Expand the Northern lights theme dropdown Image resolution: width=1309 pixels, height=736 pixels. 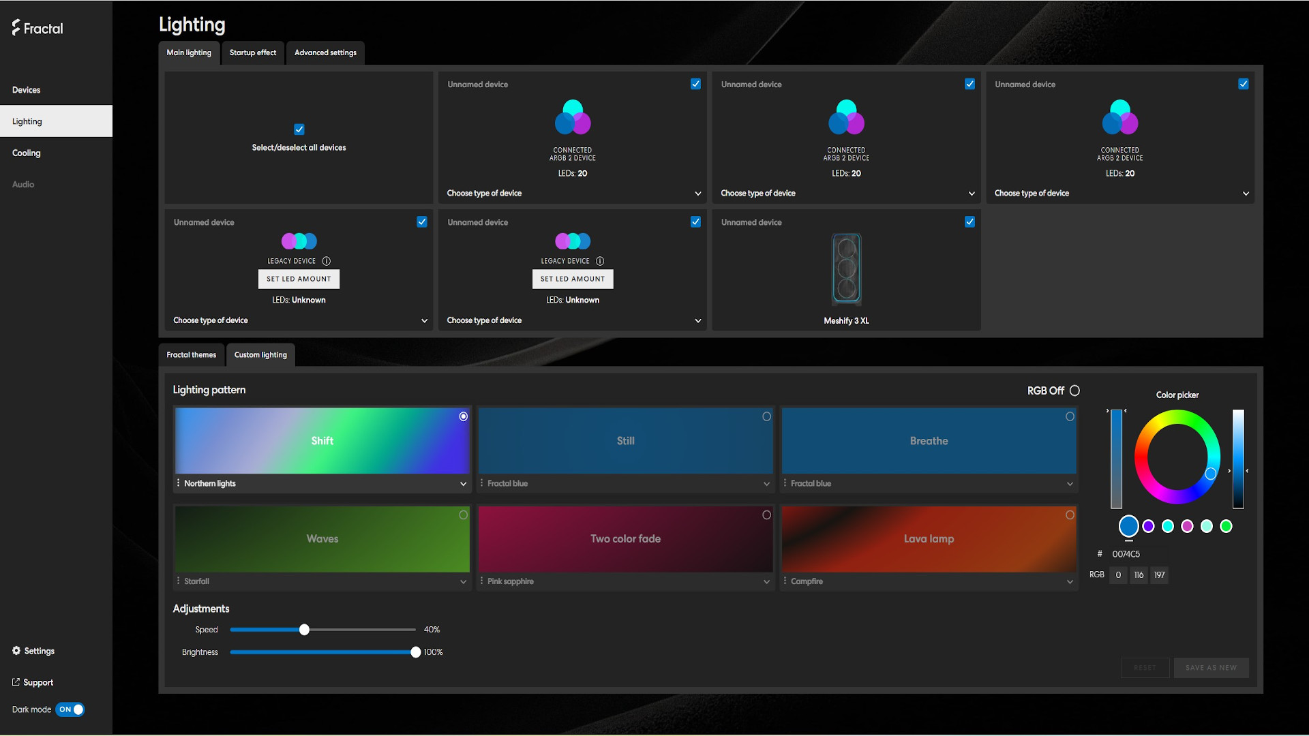463,484
